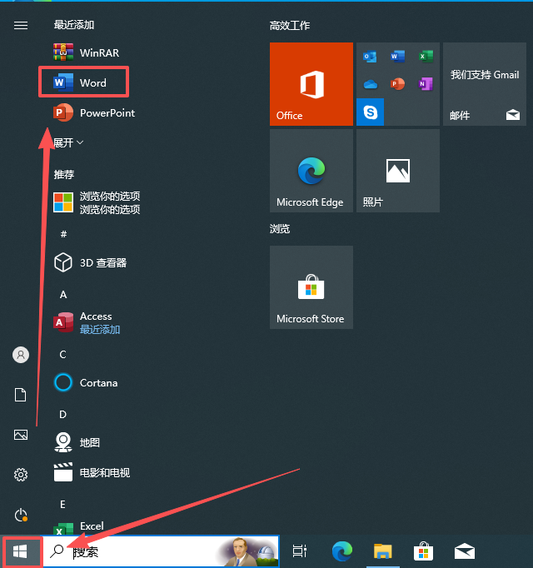Open the user account menu icon
The image size is (533, 568).
[x=21, y=355]
